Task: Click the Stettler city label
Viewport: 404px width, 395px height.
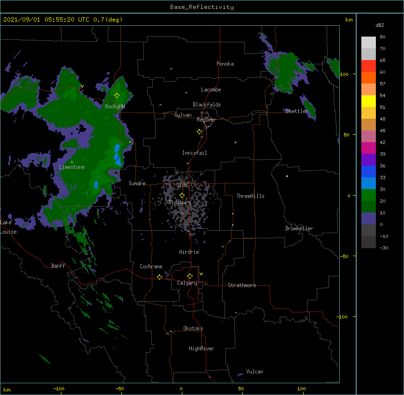Action: [x=297, y=111]
